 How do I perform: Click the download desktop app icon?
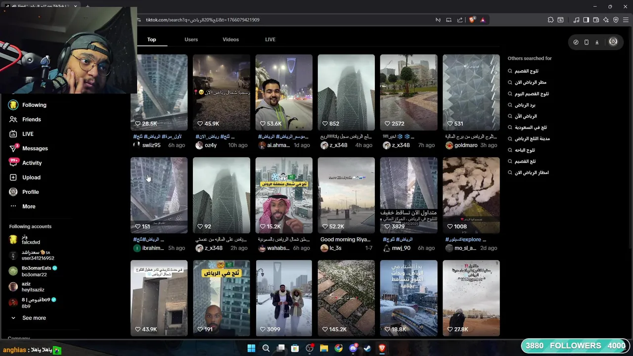tap(597, 42)
